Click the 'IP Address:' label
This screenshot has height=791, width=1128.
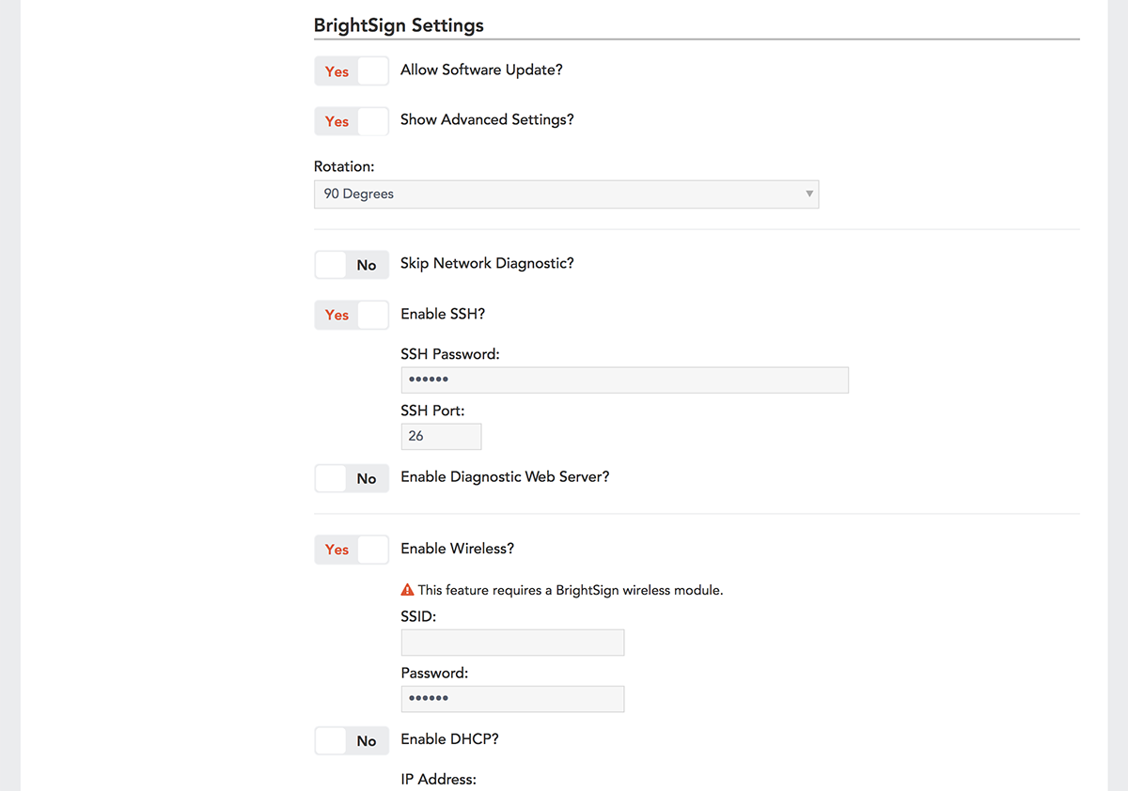pos(438,779)
